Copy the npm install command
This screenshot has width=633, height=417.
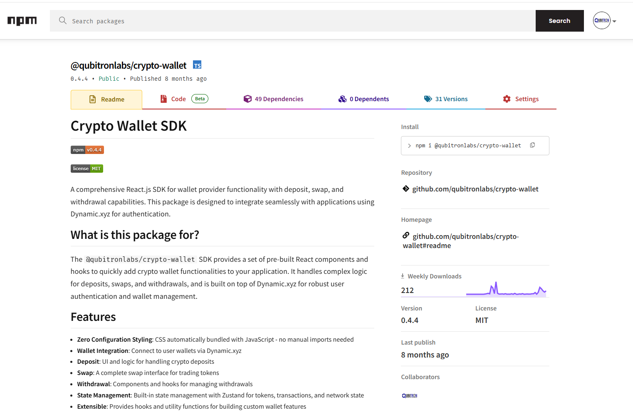tap(532, 145)
